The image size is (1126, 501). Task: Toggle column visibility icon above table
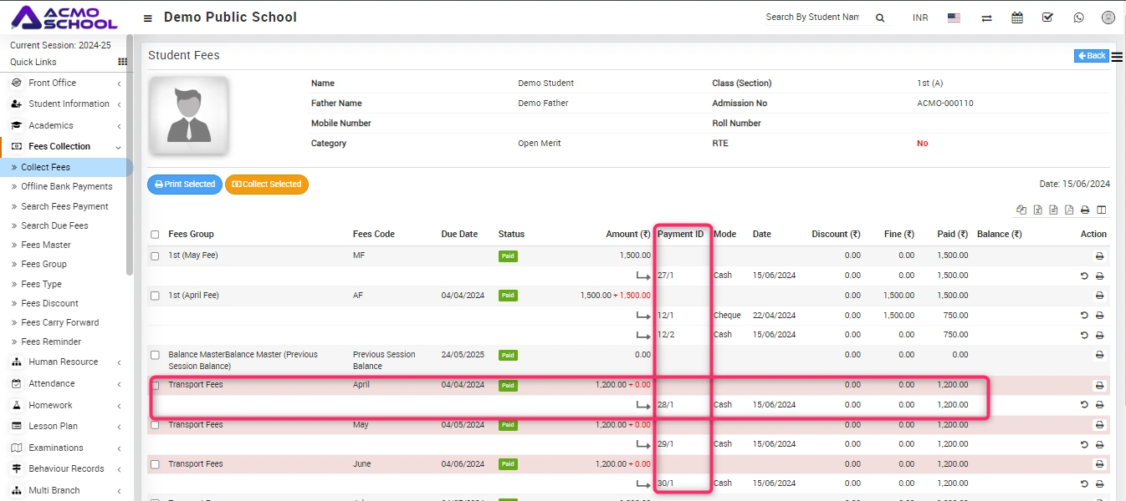[x=1101, y=210]
